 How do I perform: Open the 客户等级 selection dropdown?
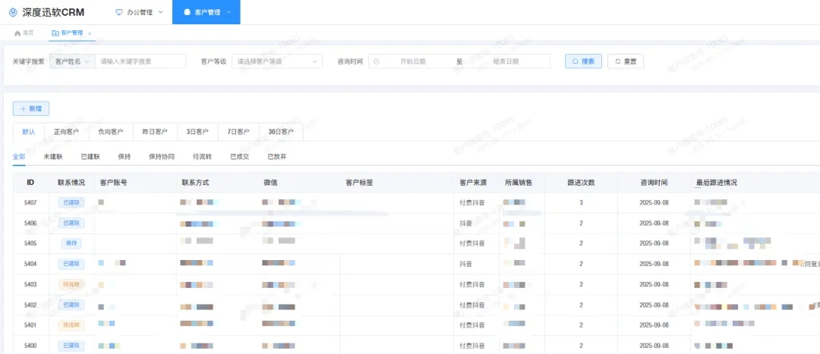(276, 61)
